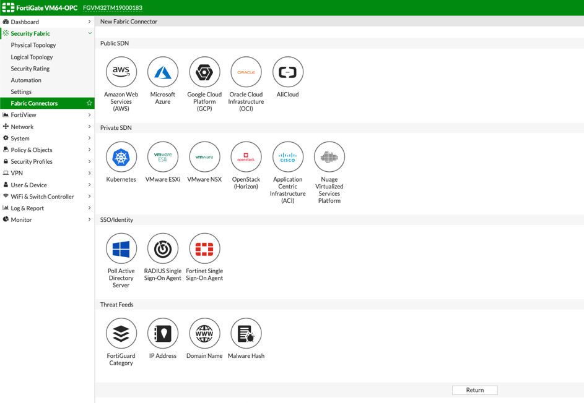Open the OpenStack Horizon connector

click(246, 156)
